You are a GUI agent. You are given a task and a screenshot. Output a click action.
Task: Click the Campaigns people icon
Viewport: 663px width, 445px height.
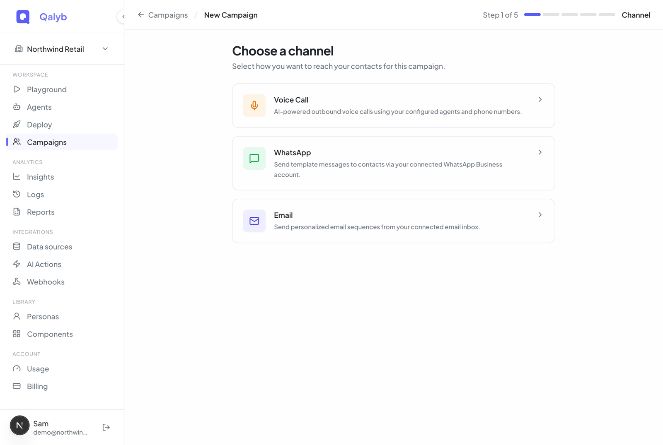pos(17,142)
